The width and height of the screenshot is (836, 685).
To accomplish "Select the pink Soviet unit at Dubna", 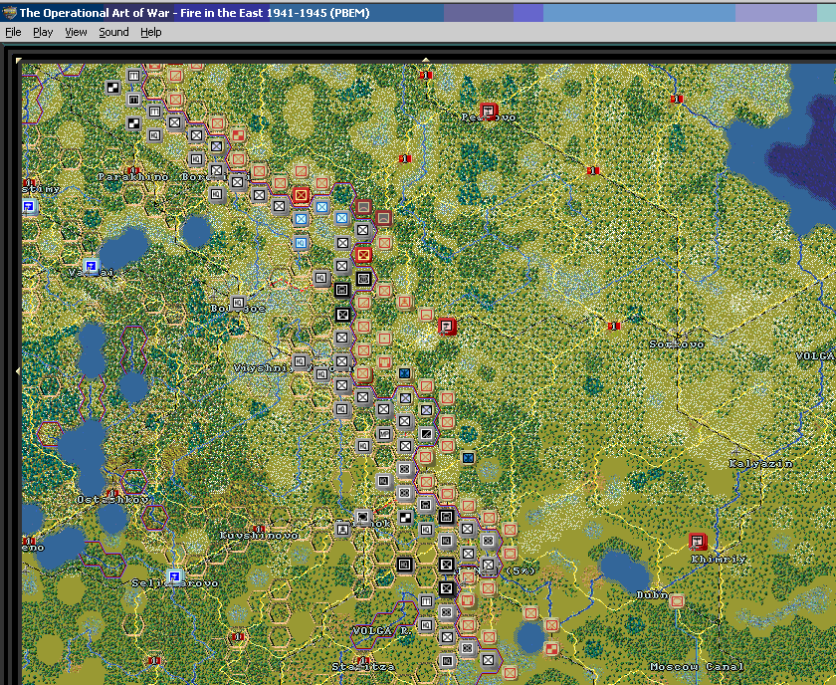I will [x=677, y=601].
